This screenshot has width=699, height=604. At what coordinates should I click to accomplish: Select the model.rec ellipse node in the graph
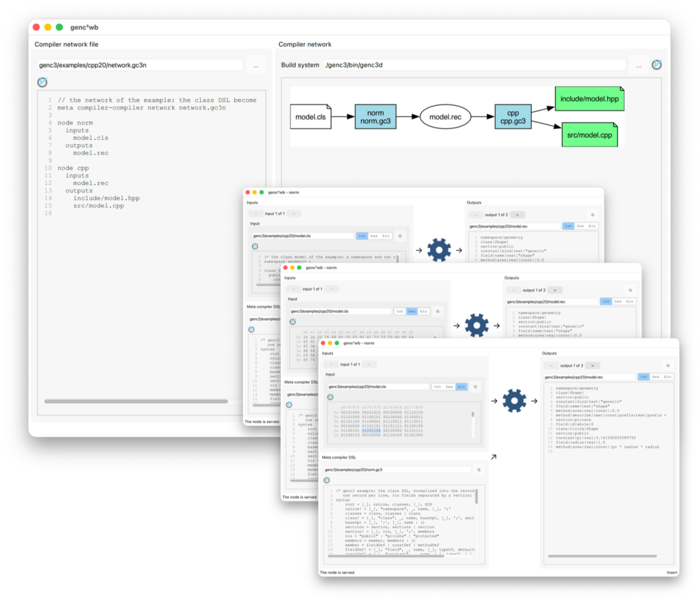(445, 117)
